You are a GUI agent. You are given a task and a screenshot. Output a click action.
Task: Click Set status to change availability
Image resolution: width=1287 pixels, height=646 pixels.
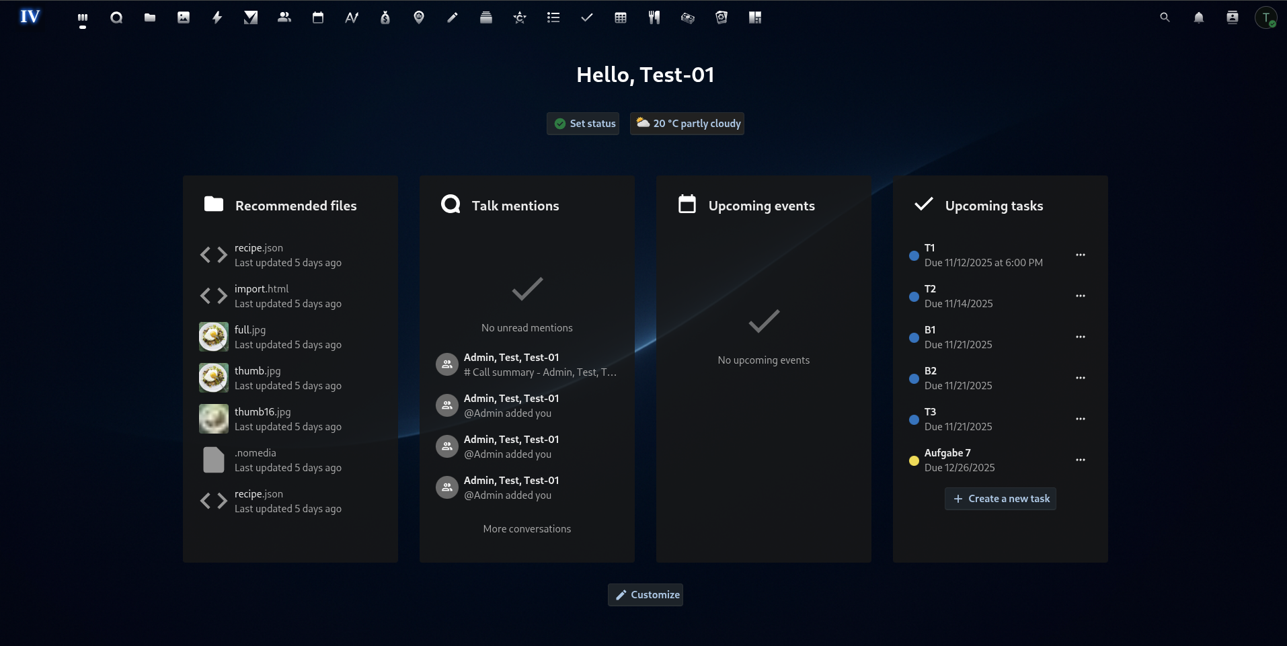point(582,124)
